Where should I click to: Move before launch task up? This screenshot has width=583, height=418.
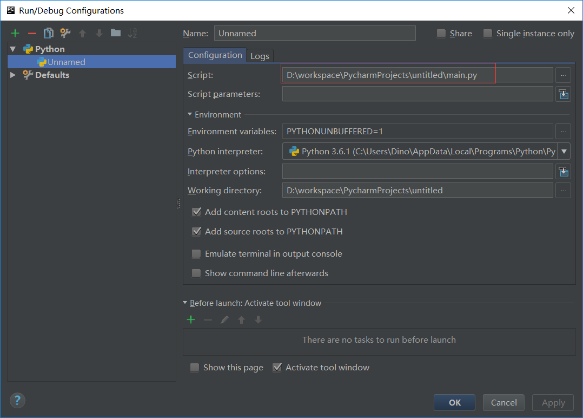pyautogui.click(x=241, y=320)
